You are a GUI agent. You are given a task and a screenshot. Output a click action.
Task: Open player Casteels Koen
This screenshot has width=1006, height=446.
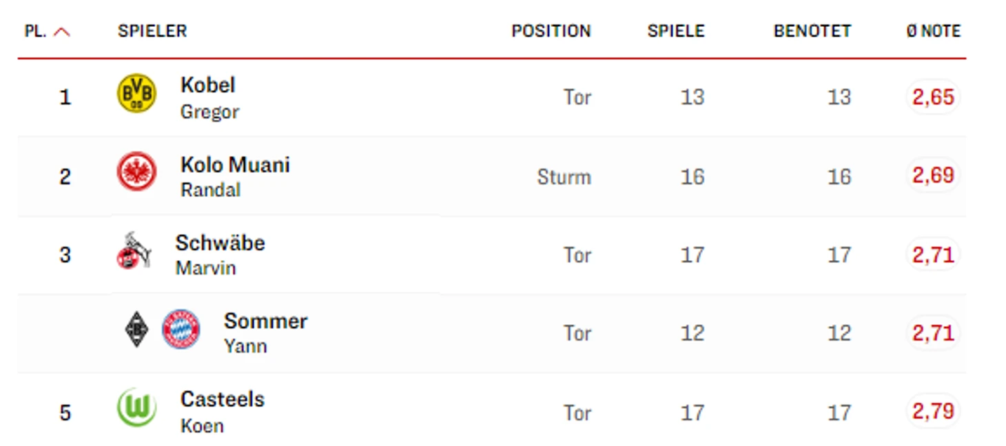click(x=222, y=412)
